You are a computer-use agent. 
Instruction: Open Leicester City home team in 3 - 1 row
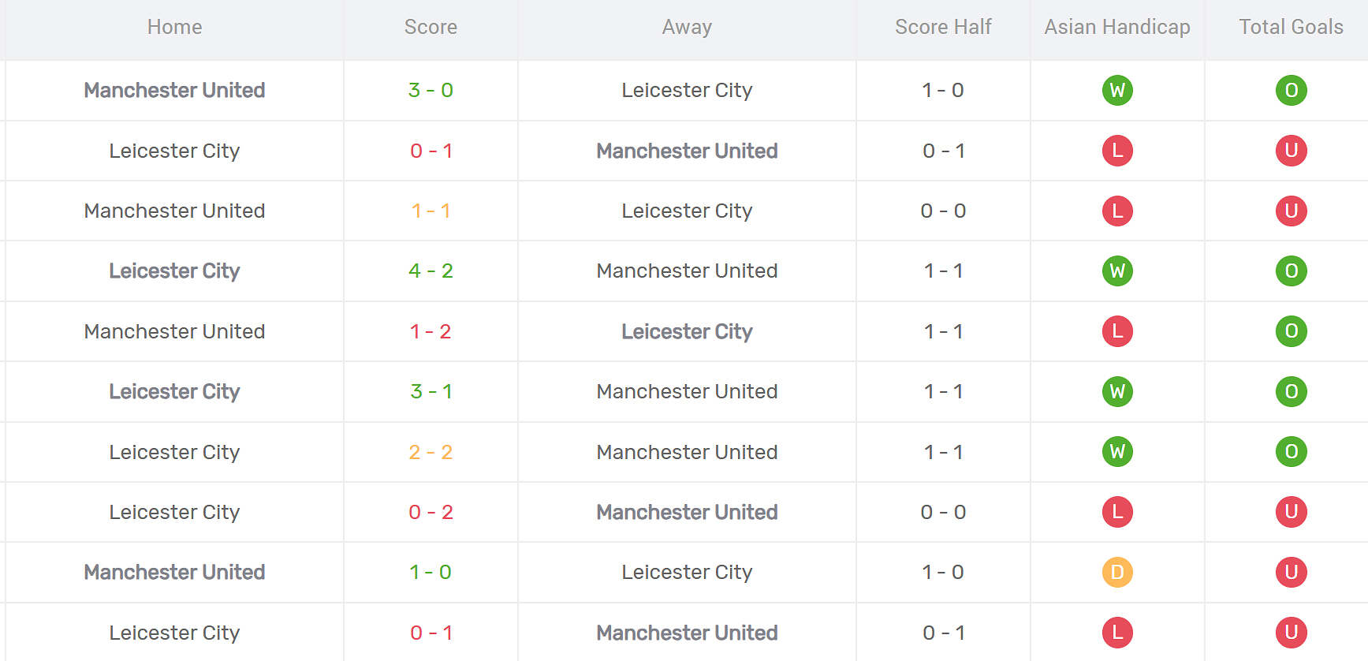pos(174,391)
